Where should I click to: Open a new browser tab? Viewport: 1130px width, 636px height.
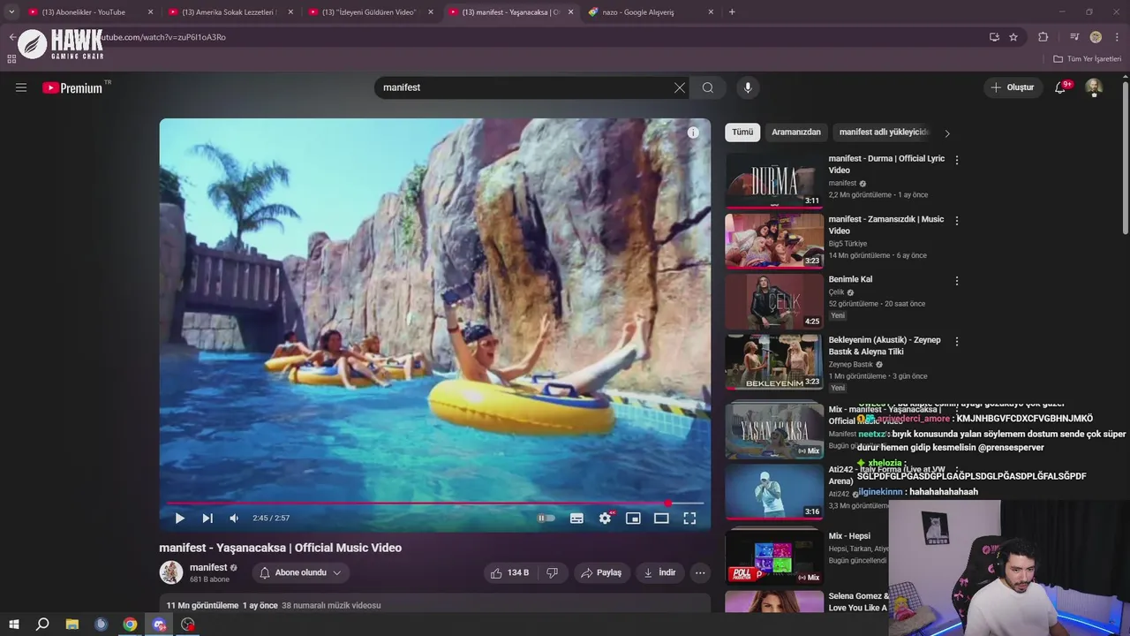coord(732,12)
